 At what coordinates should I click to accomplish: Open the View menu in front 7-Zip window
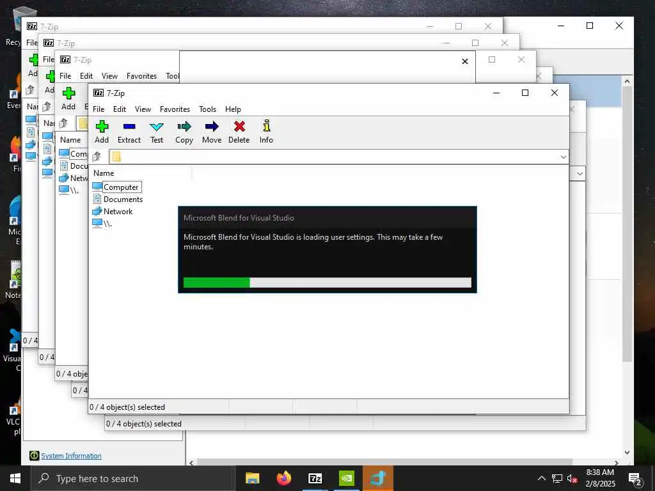click(x=143, y=109)
